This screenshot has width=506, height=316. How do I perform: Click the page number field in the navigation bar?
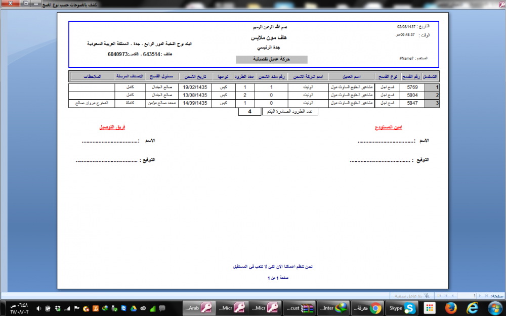(x=467, y=296)
